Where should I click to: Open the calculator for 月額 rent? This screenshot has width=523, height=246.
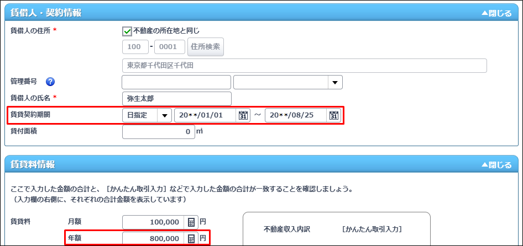tap(191, 222)
